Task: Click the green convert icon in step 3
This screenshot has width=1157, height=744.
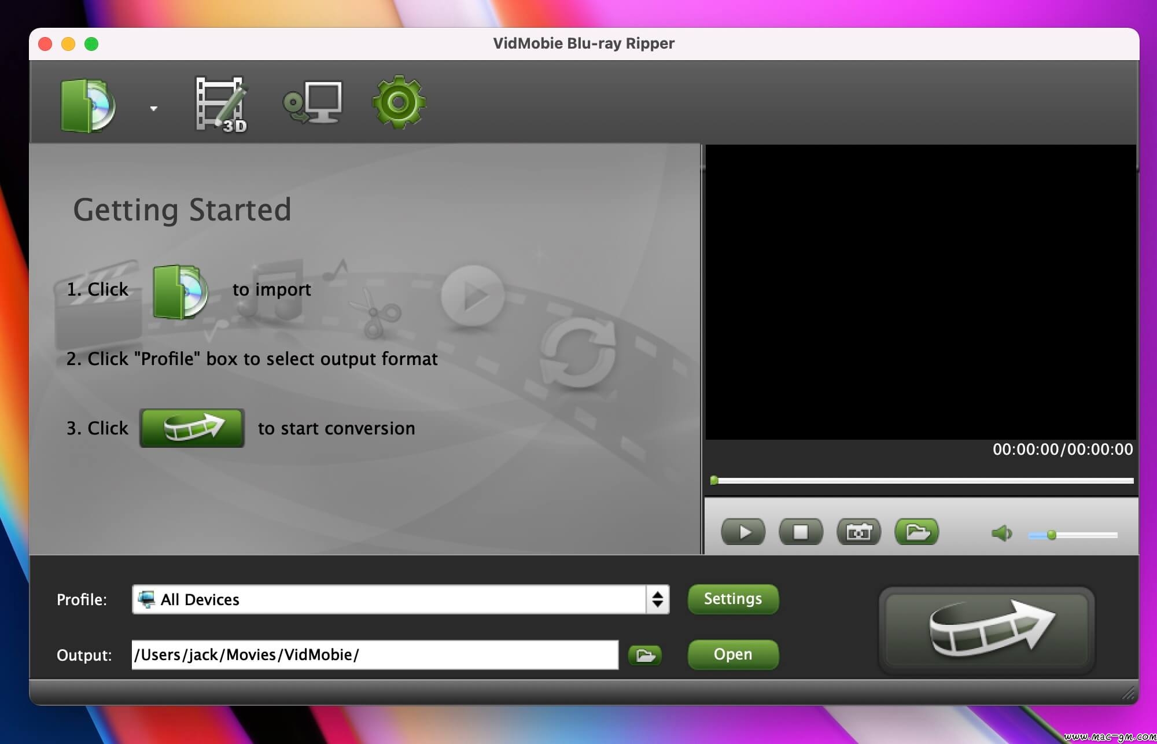Action: [192, 428]
